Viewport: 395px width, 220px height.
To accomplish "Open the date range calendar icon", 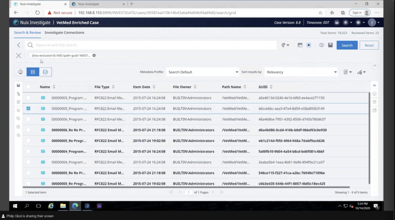I will (x=300, y=45).
